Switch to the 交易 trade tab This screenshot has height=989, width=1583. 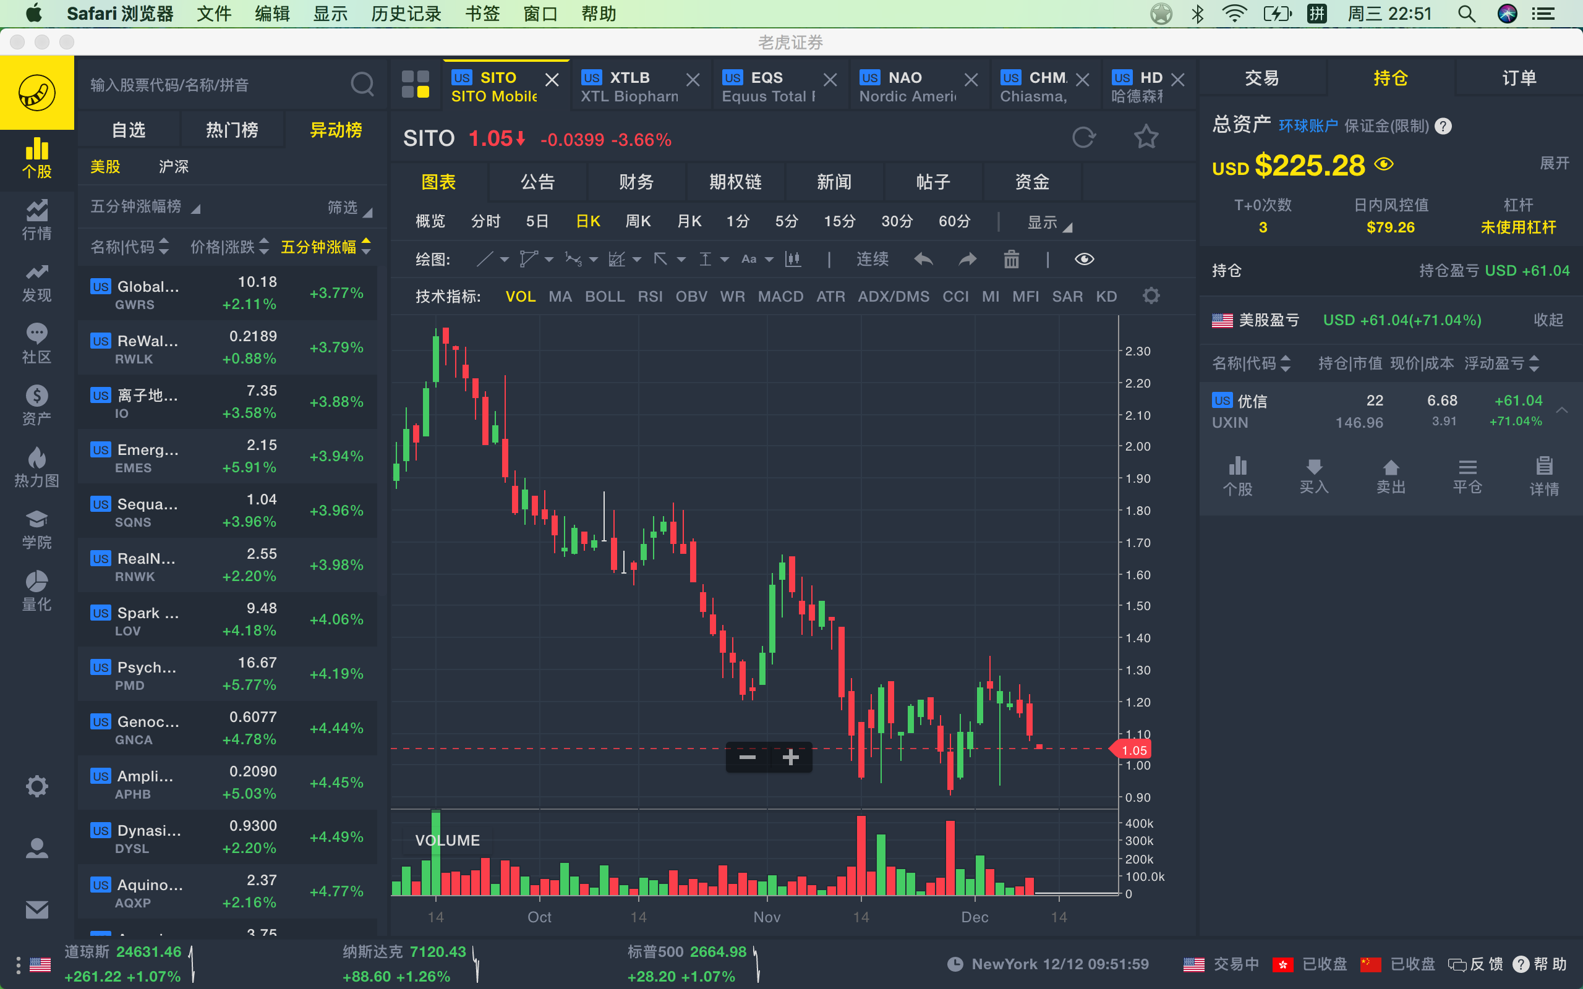tap(1261, 79)
